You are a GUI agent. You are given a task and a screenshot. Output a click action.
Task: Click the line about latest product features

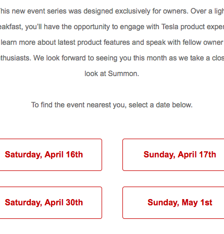(x=112, y=42)
